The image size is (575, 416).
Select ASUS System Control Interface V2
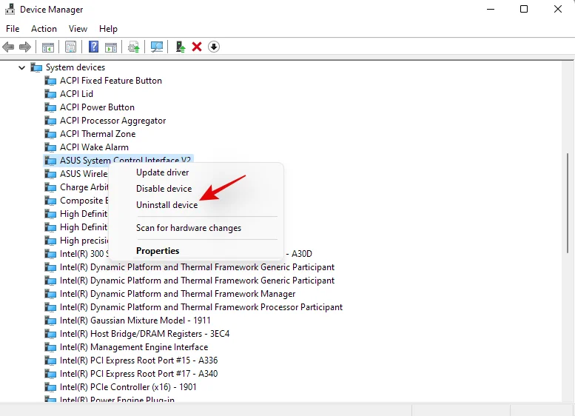pyautogui.click(x=125, y=161)
